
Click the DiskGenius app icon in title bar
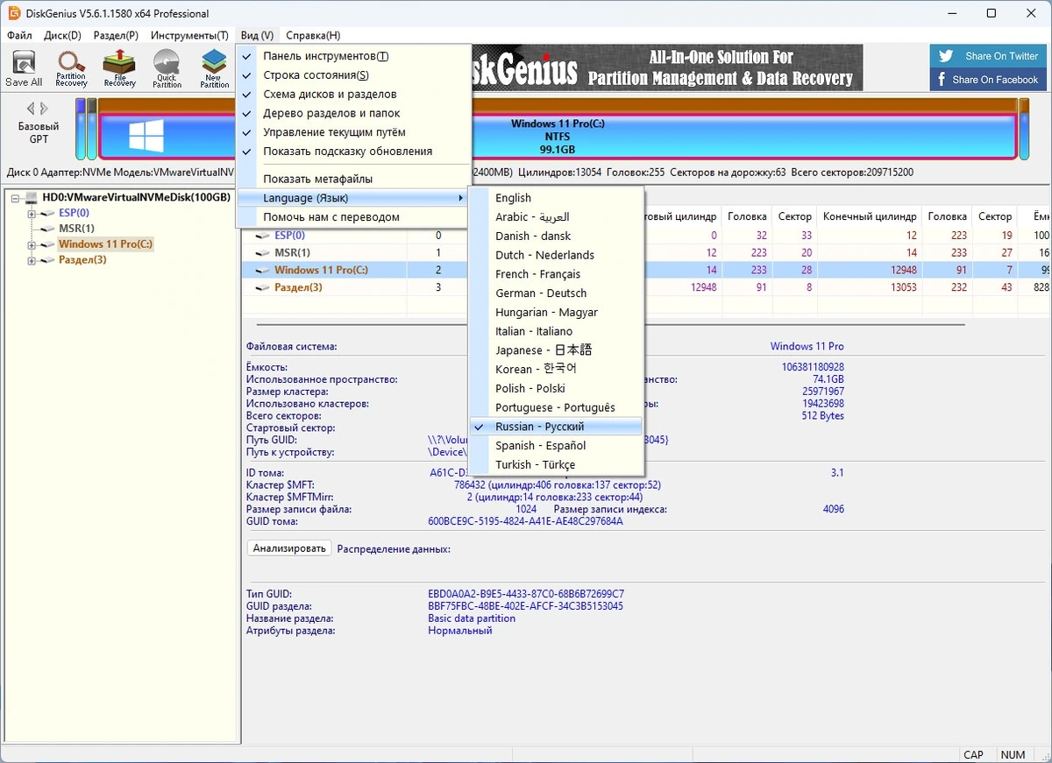coord(14,13)
